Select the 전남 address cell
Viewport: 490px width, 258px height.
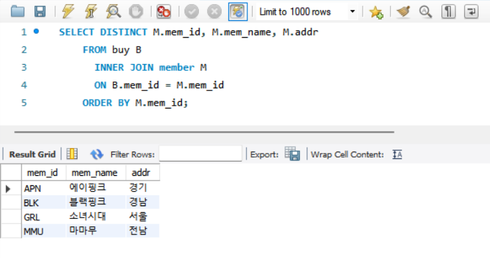coord(142,231)
